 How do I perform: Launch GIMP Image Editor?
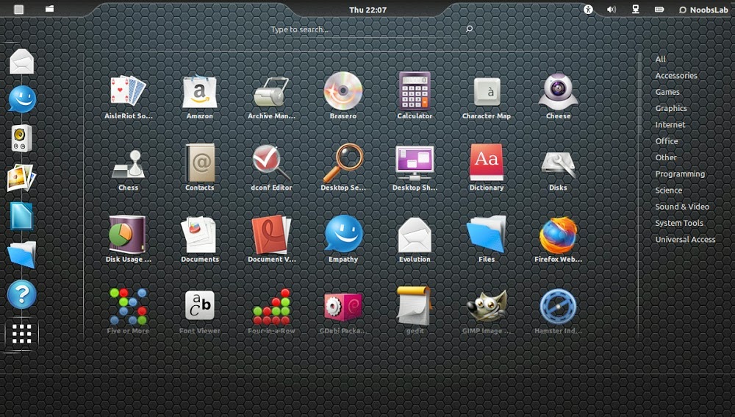[x=486, y=311]
